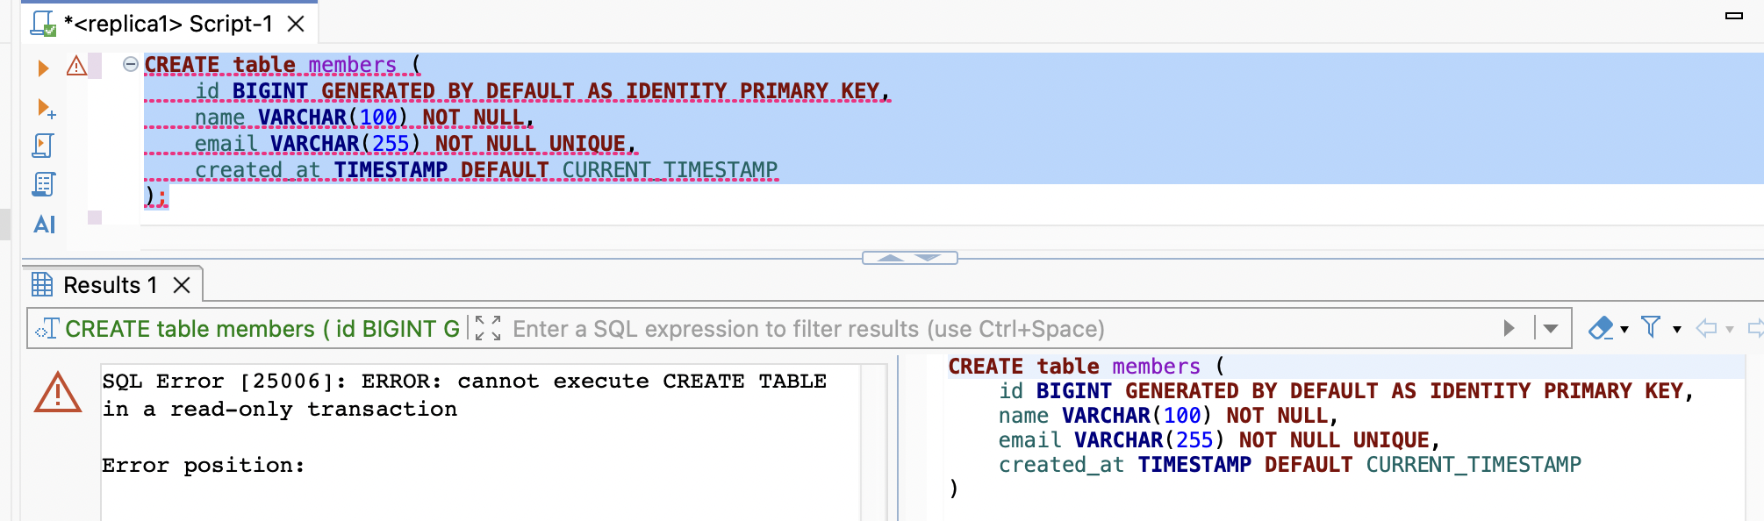This screenshot has height=521, width=1764.
Task: Open the funnel filter dropdown arrow
Action: coord(1677,330)
